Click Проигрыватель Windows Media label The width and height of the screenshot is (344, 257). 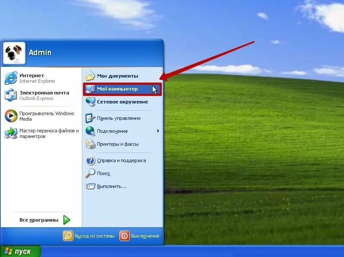[47, 116]
